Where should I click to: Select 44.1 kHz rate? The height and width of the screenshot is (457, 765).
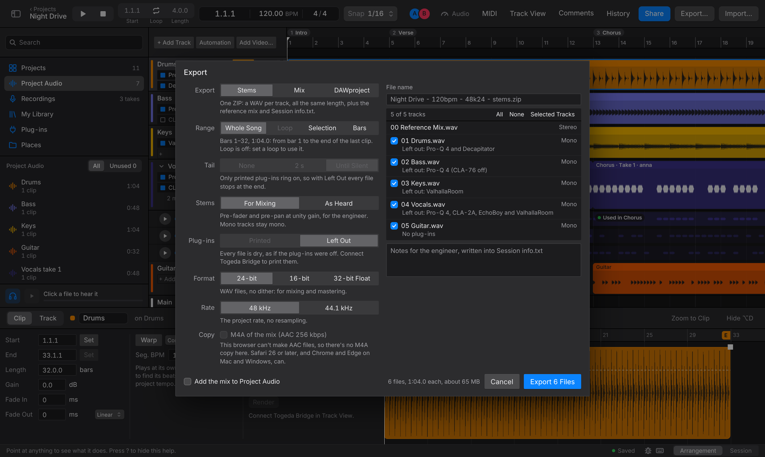click(x=339, y=308)
